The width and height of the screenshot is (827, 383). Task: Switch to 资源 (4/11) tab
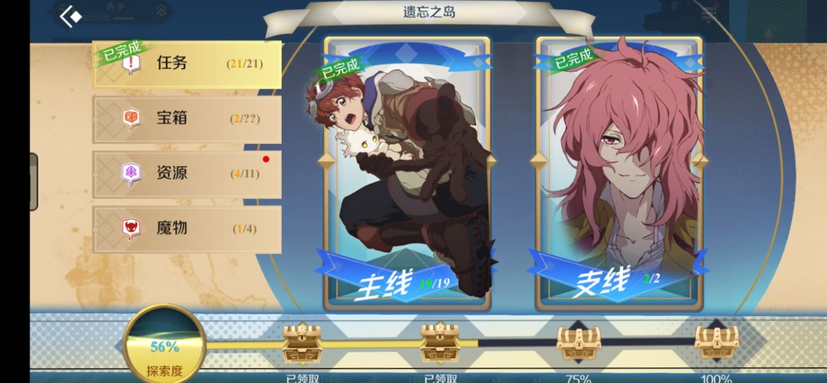(x=187, y=174)
